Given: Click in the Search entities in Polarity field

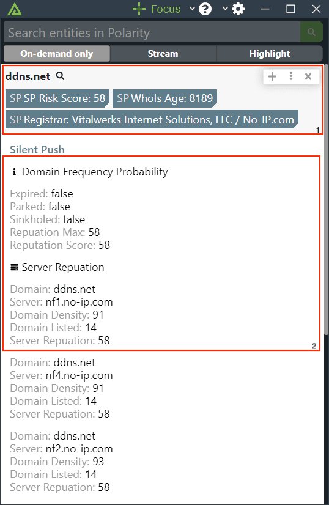Looking at the screenshot, I should (152, 32).
